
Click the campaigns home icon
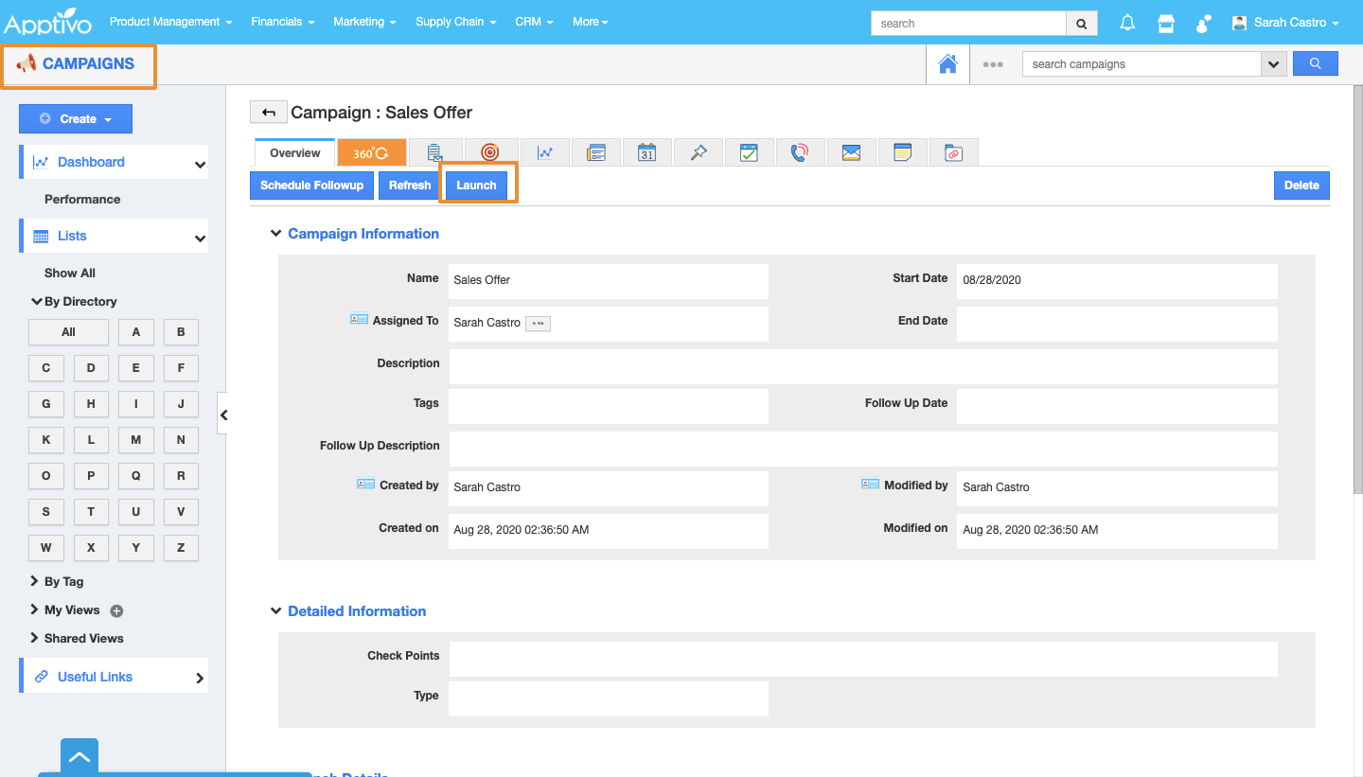pos(947,64)
